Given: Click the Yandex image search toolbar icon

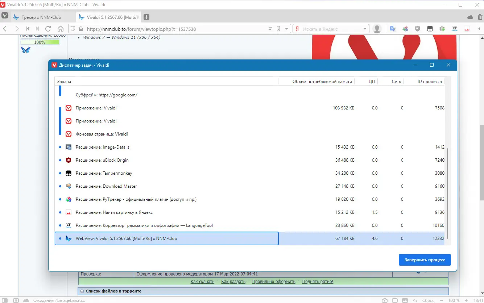Looking at the screenshot, I should 467,29.
